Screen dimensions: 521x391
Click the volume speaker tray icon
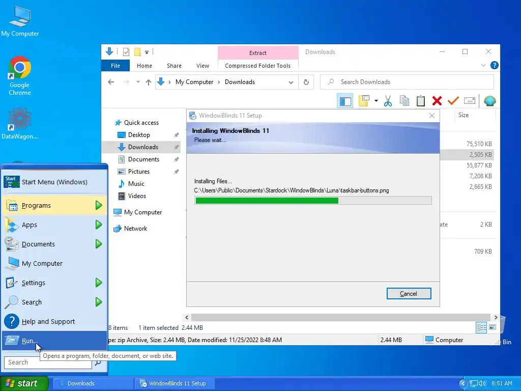tap(482, 383)
